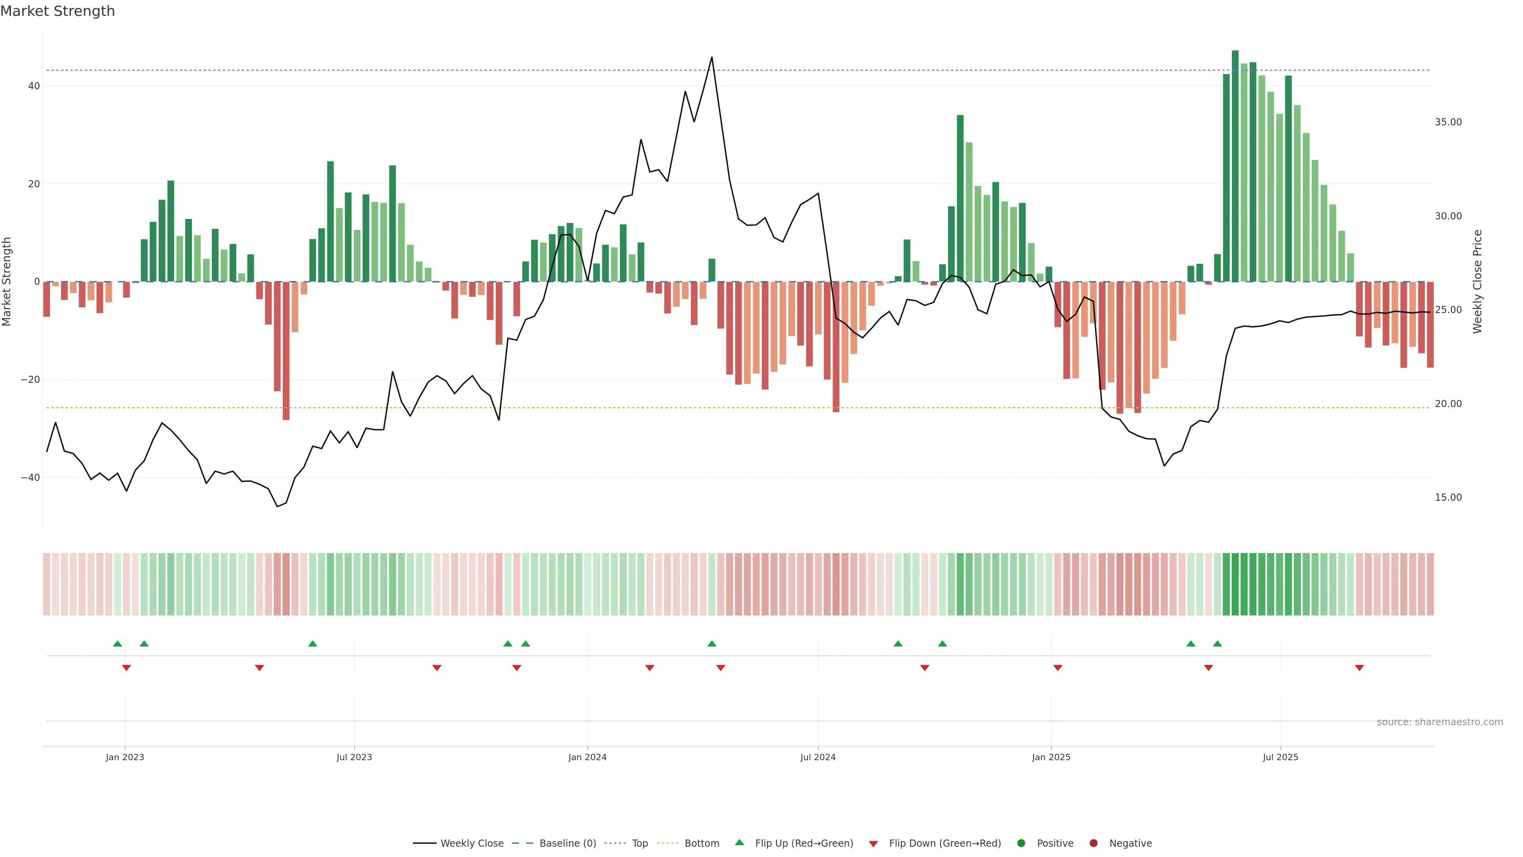Click the source: sharemaestro.com text

coord(1440,722)
